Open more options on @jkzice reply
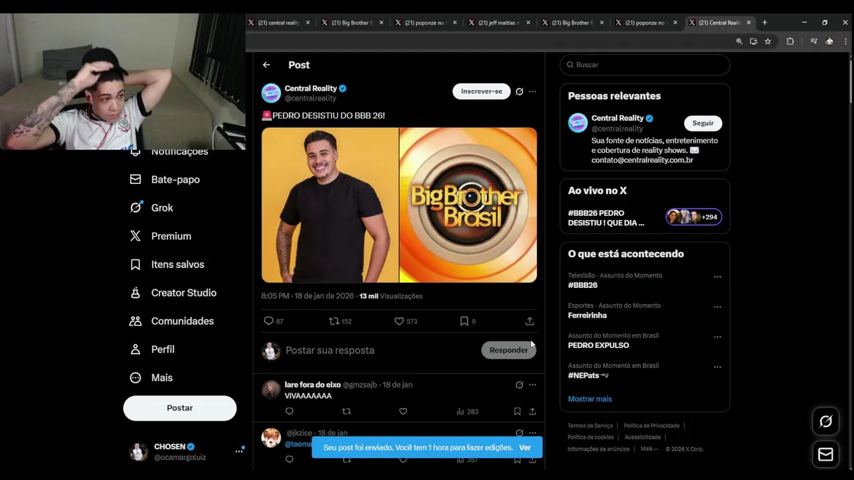This screenshot has width=854, height=480. (532, 433)
